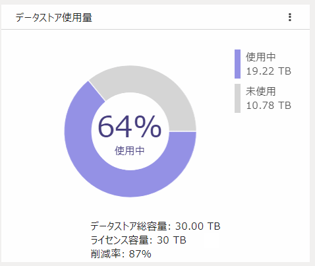Click the 使用中 label inside the donut
Screen dimensions: 315x266
(130, 150)
